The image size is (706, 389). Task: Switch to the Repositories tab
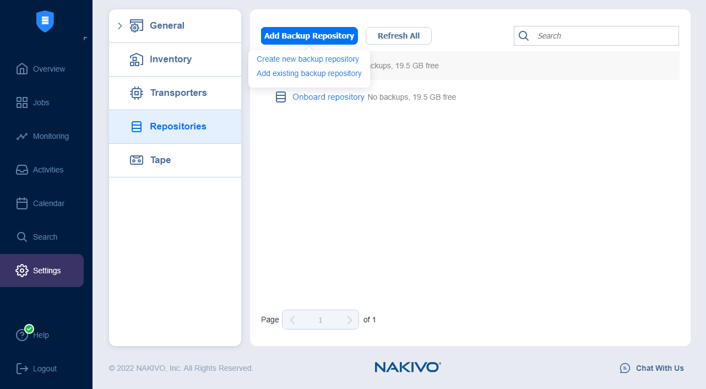177,126
